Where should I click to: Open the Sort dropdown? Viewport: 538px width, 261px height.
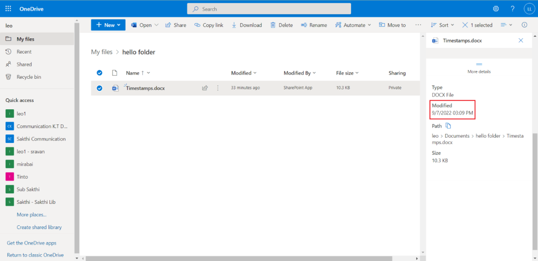[x=442, y=25]
